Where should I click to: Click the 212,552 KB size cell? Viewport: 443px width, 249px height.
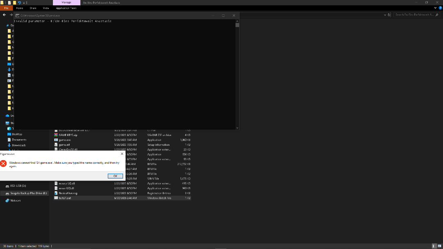click(184, 164)
